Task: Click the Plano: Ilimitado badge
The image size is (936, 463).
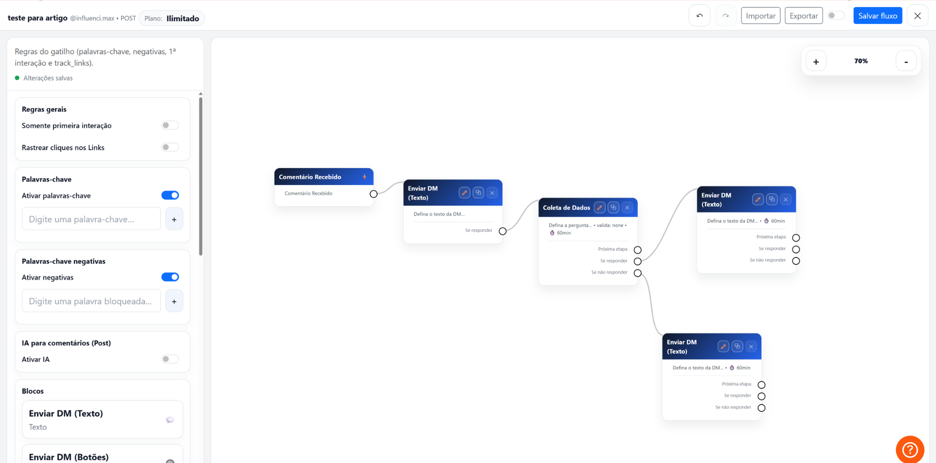Action: tap(172, 18)
